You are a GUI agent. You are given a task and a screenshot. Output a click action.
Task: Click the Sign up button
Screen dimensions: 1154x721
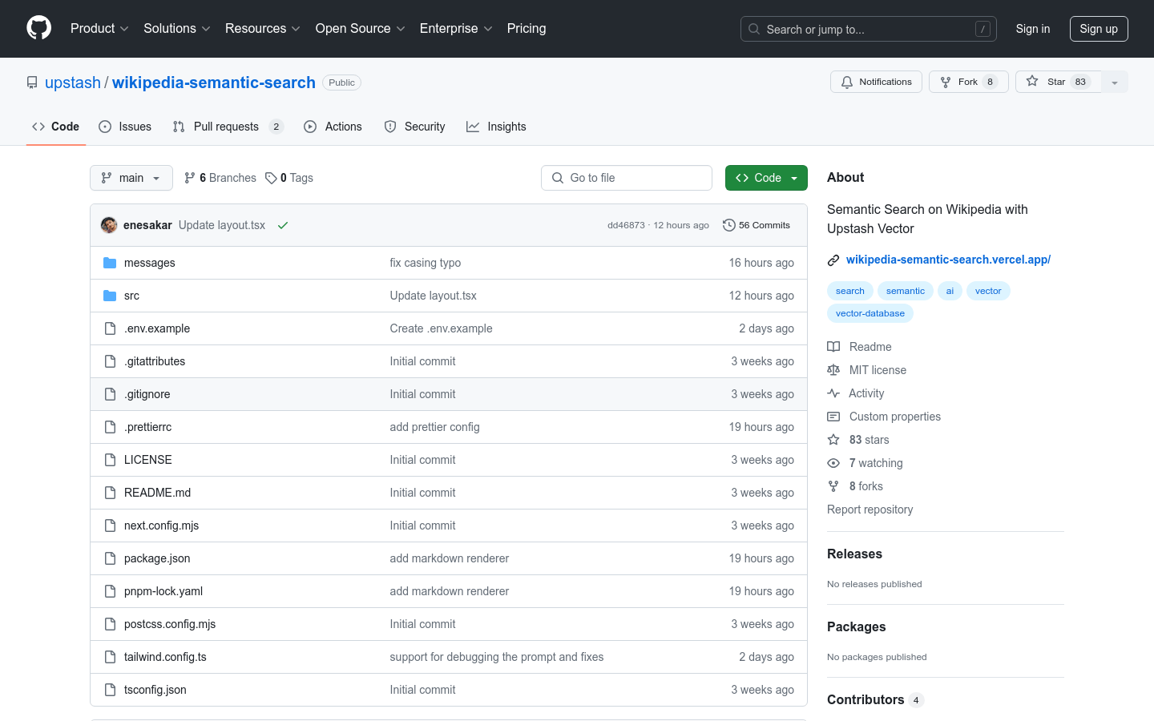pos(1099,29)
